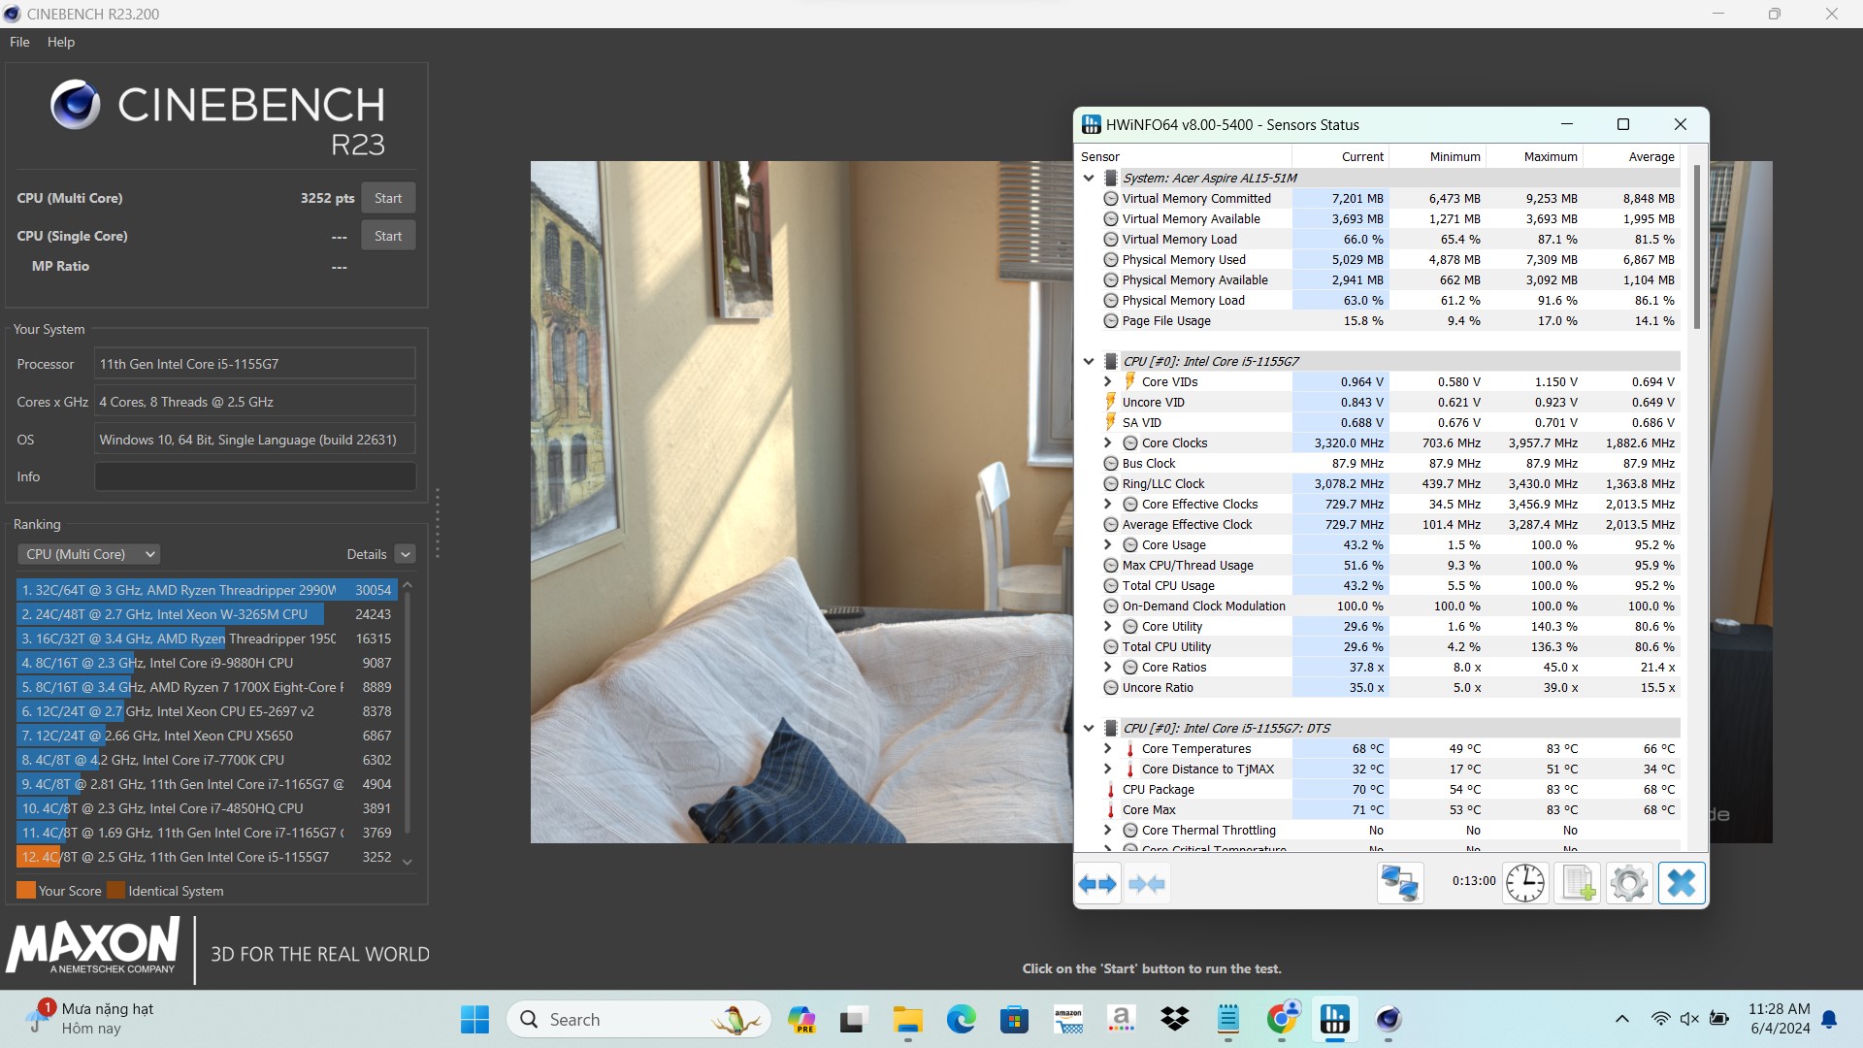Open the clock showing 11:28 AM 6/4/2024

coord(1780,1019)
